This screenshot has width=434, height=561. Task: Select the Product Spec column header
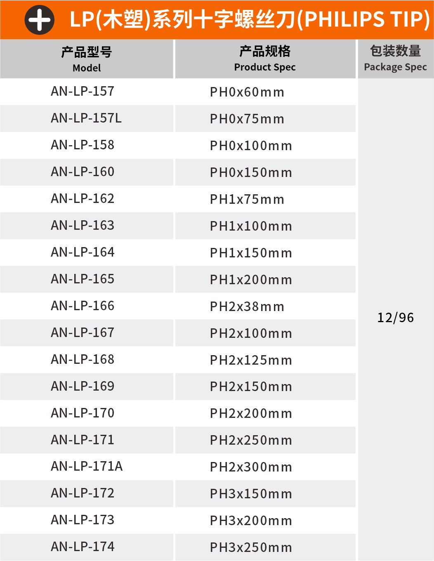[265, 59]
